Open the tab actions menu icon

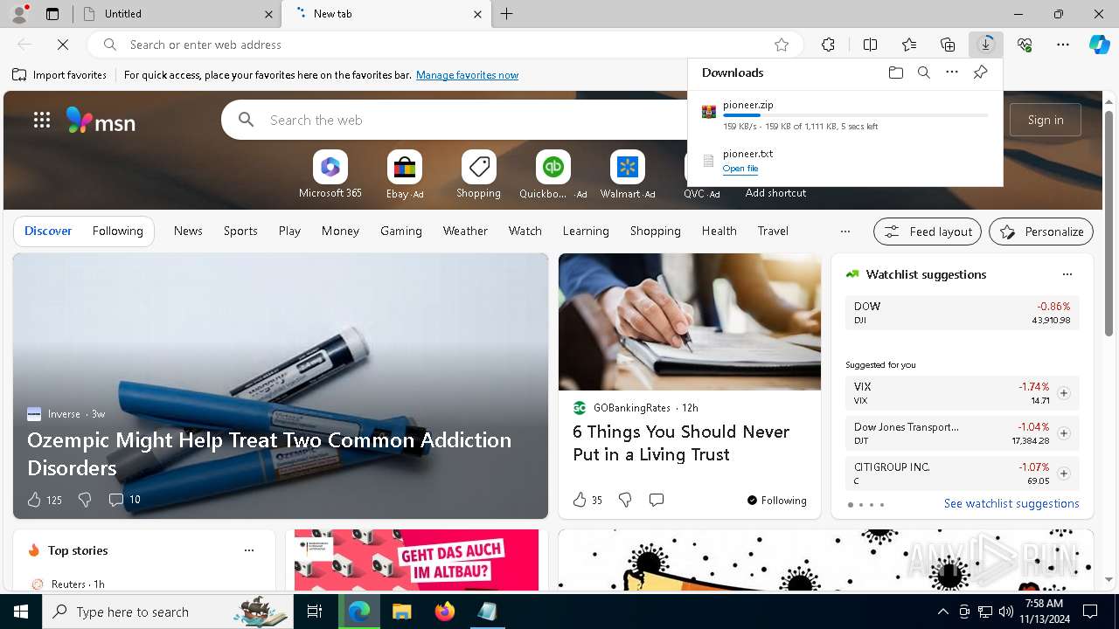click(x=52, y=14)
